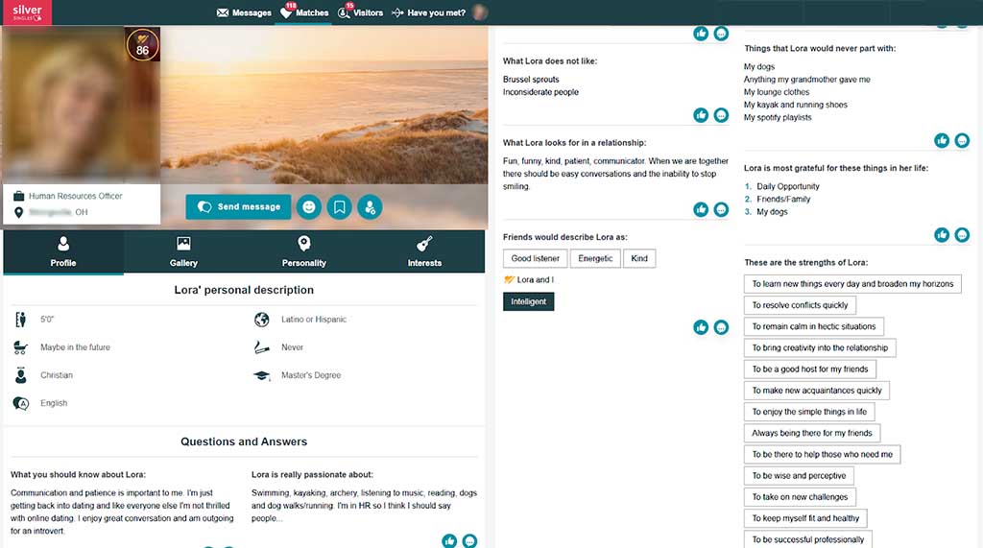Click 'My spotify playlists' list item
Viewport: 983px width, 548px height.
click(x=778, y=118)
